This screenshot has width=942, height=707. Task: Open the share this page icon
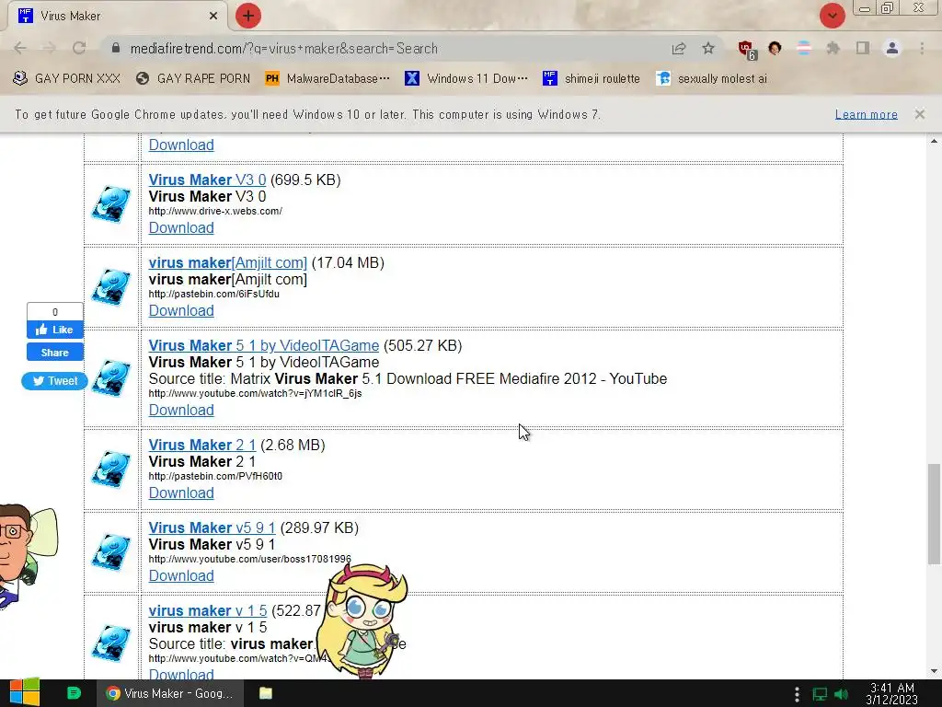pos(679,48)
